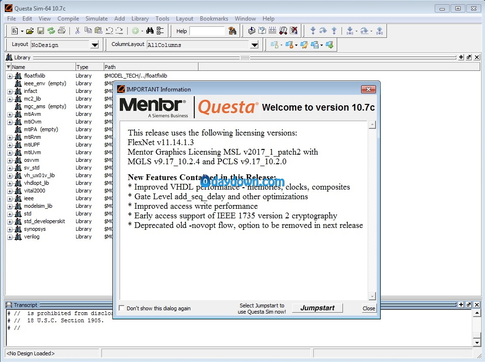
Task: Open the Simulate menu
Action: pos(97,19)
